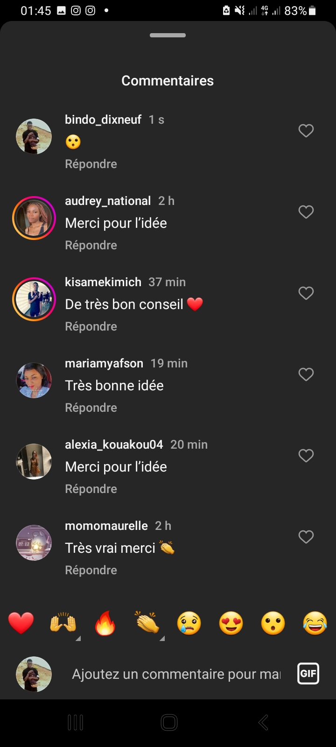Image resolution: width=336 pixels, height=747 pixels.
Task: Select the heart-eyes emoji reaction
Action: [231, 623]
